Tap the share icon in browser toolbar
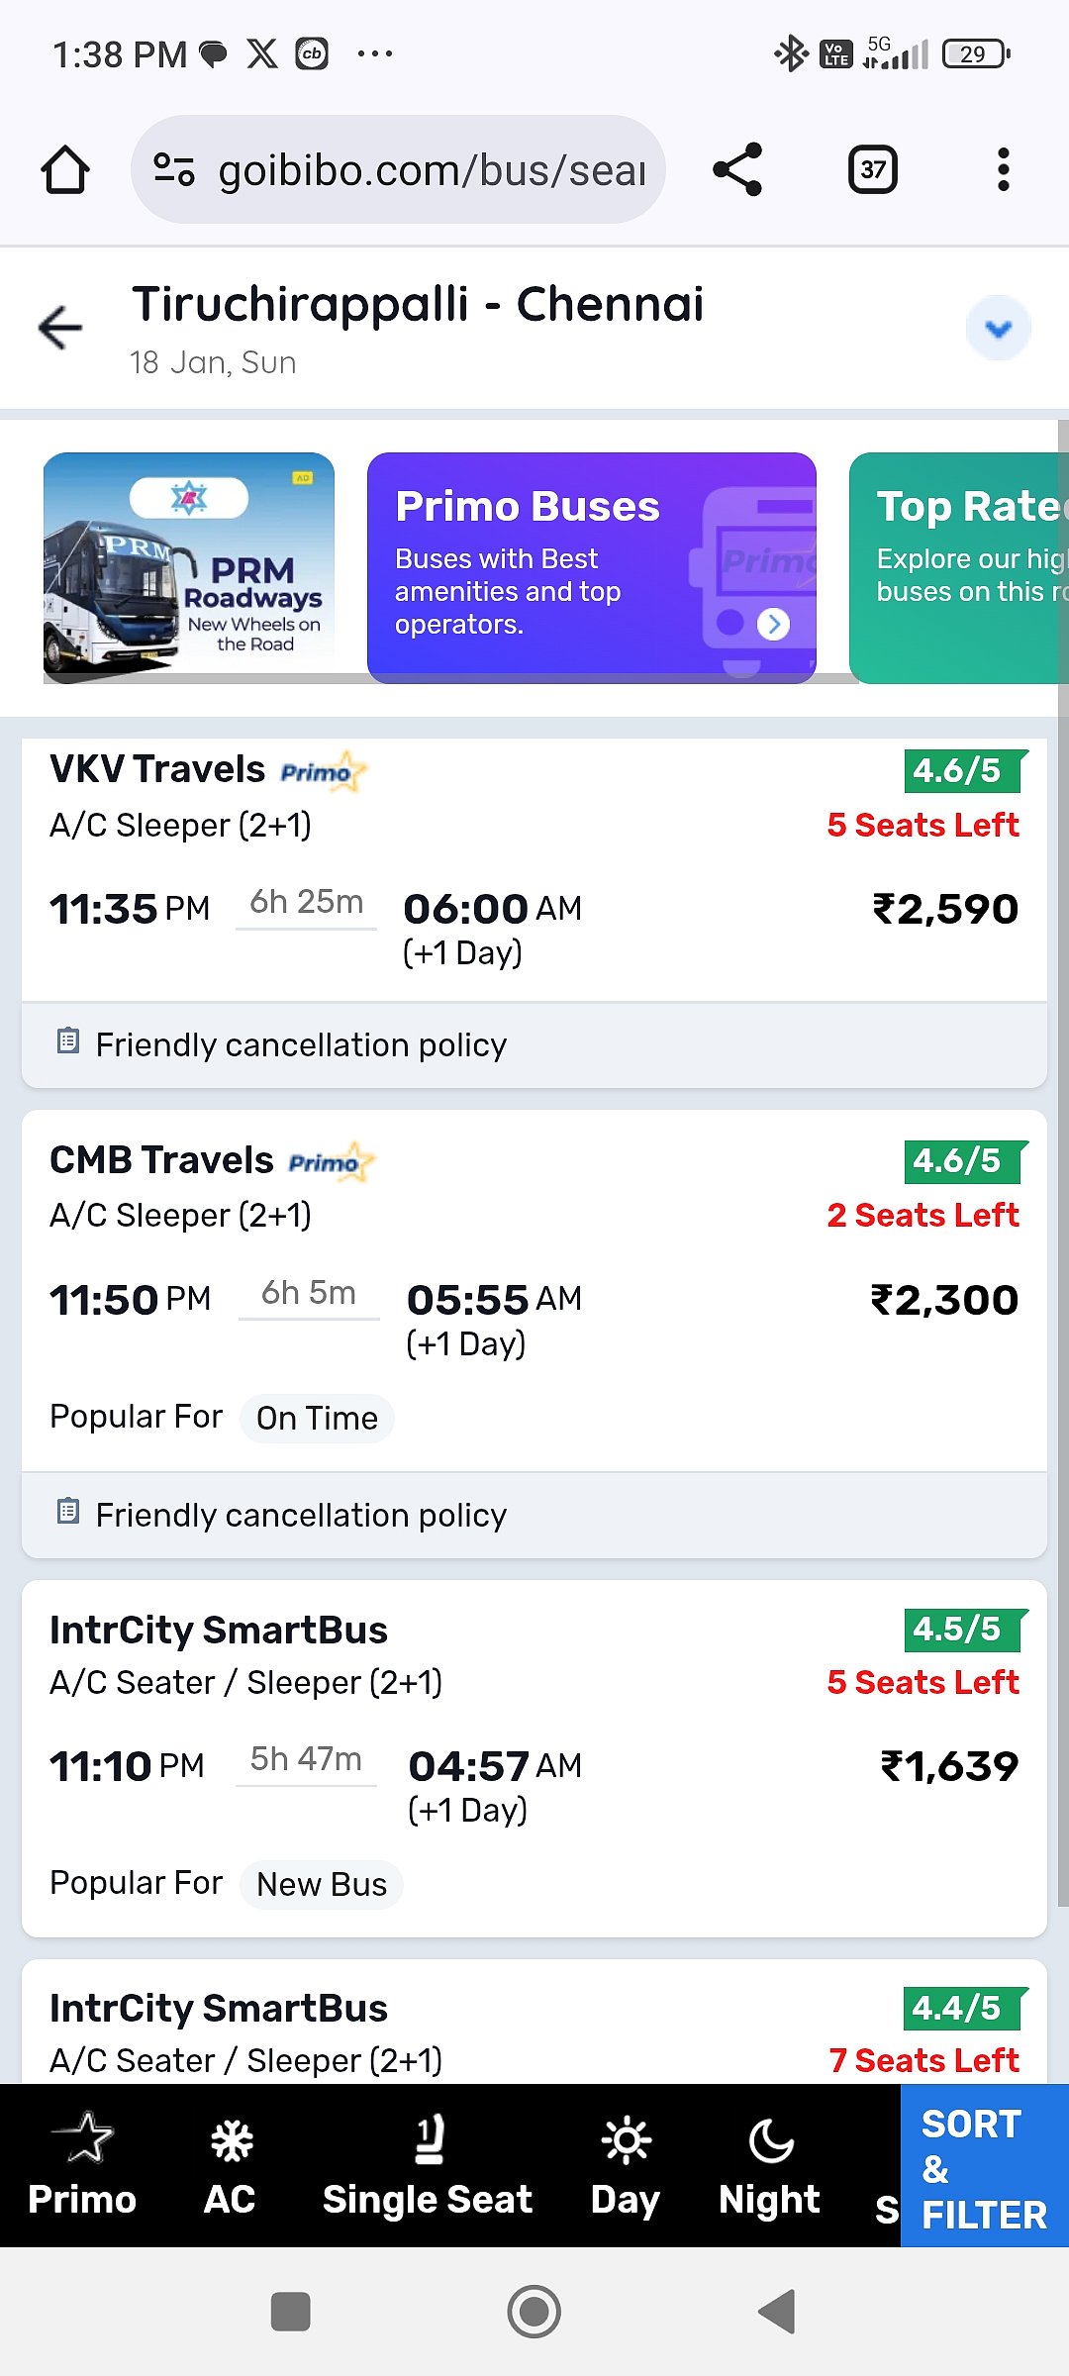 coord(737,169)
